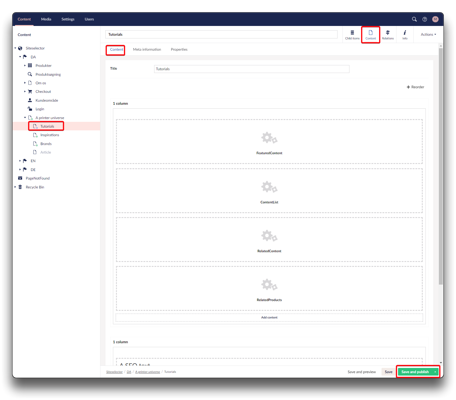Expand the EN language node
This screenshot has height=400, width=456.
(20, 161)
